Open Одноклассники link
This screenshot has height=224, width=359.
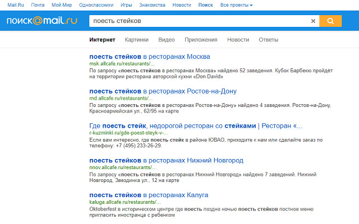pos(96,5)
